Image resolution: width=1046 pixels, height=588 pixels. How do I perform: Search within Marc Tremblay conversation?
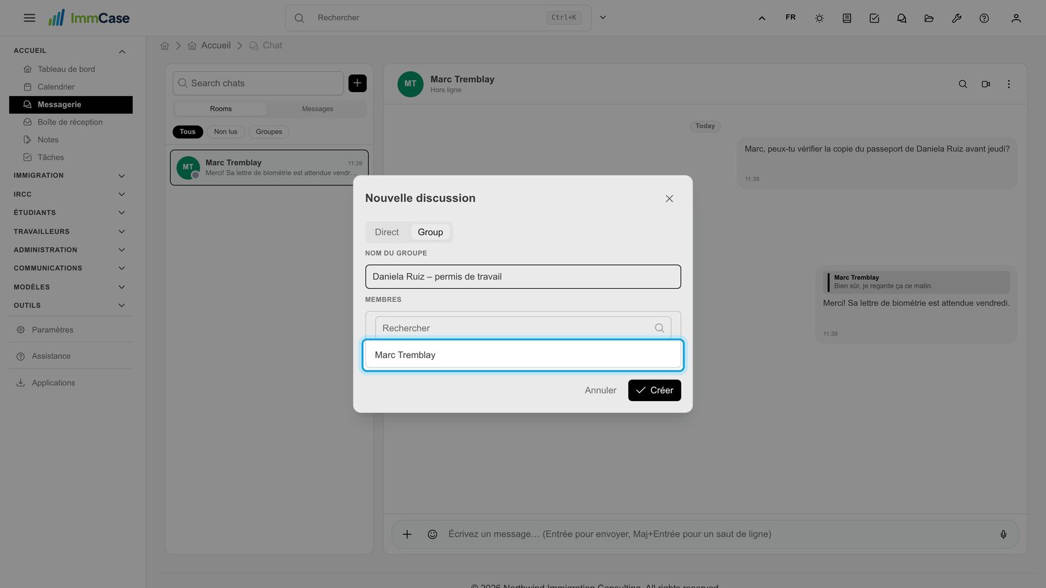click(x=963, y=84)
